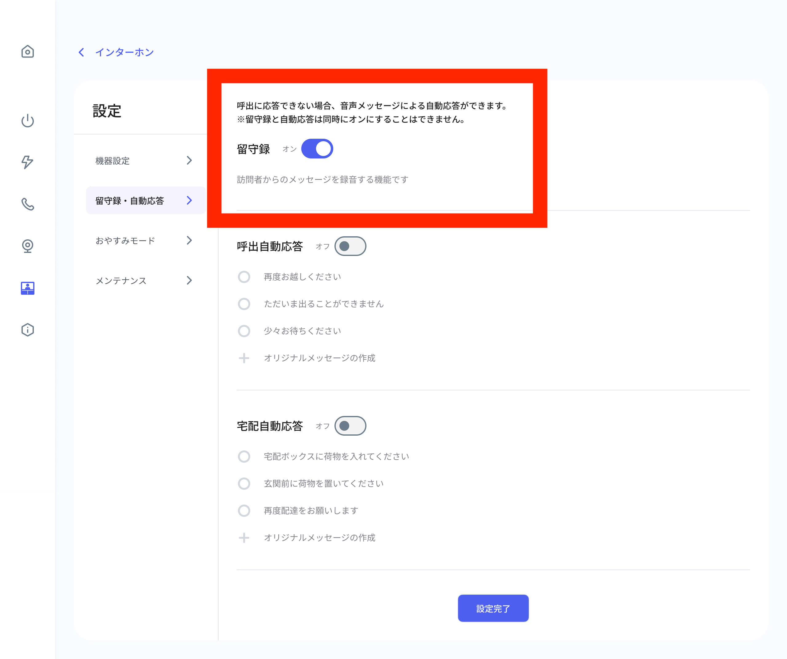The height and width of the screenshot is (659, 787).
Task: Open the intercom monitor icon
Action: point(27,288)
